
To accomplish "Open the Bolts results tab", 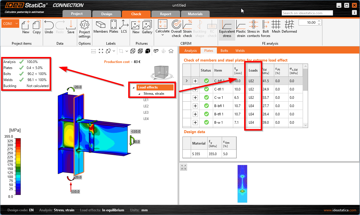I will tap(224, 51).
